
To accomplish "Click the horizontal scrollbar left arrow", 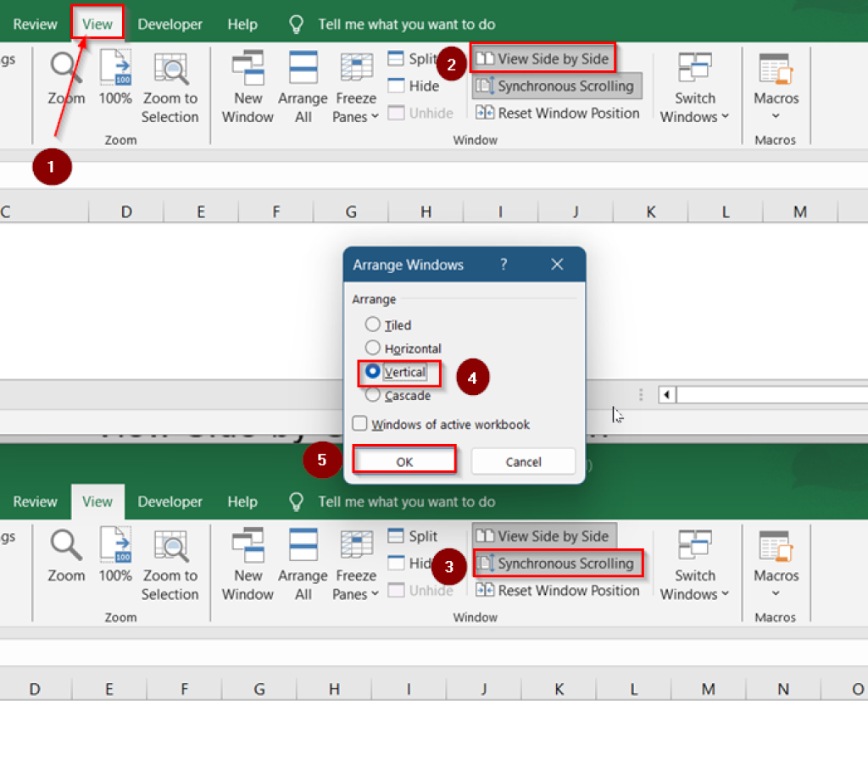I will tap(669, 395).
